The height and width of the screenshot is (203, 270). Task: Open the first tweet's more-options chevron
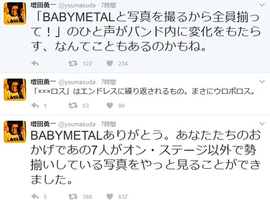tap(262, 5)
